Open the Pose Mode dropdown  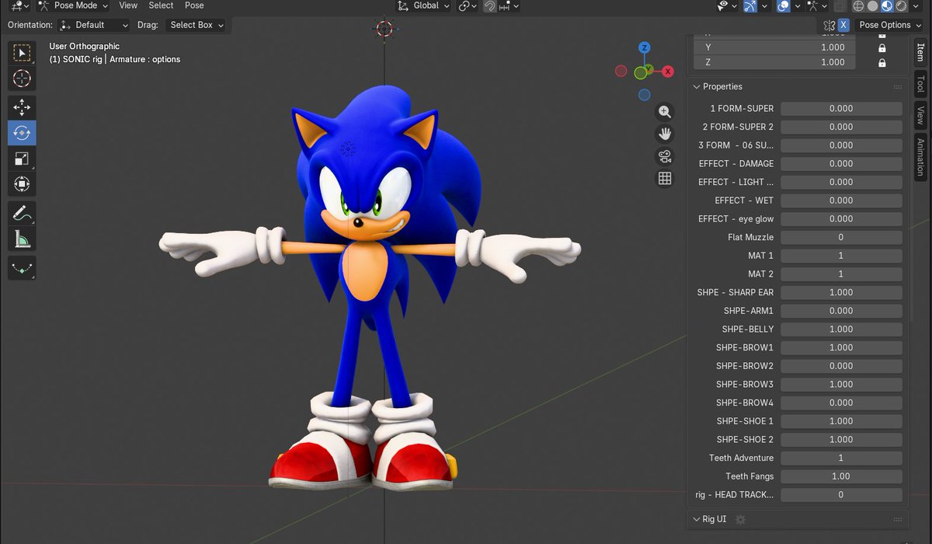coord(74,5)
